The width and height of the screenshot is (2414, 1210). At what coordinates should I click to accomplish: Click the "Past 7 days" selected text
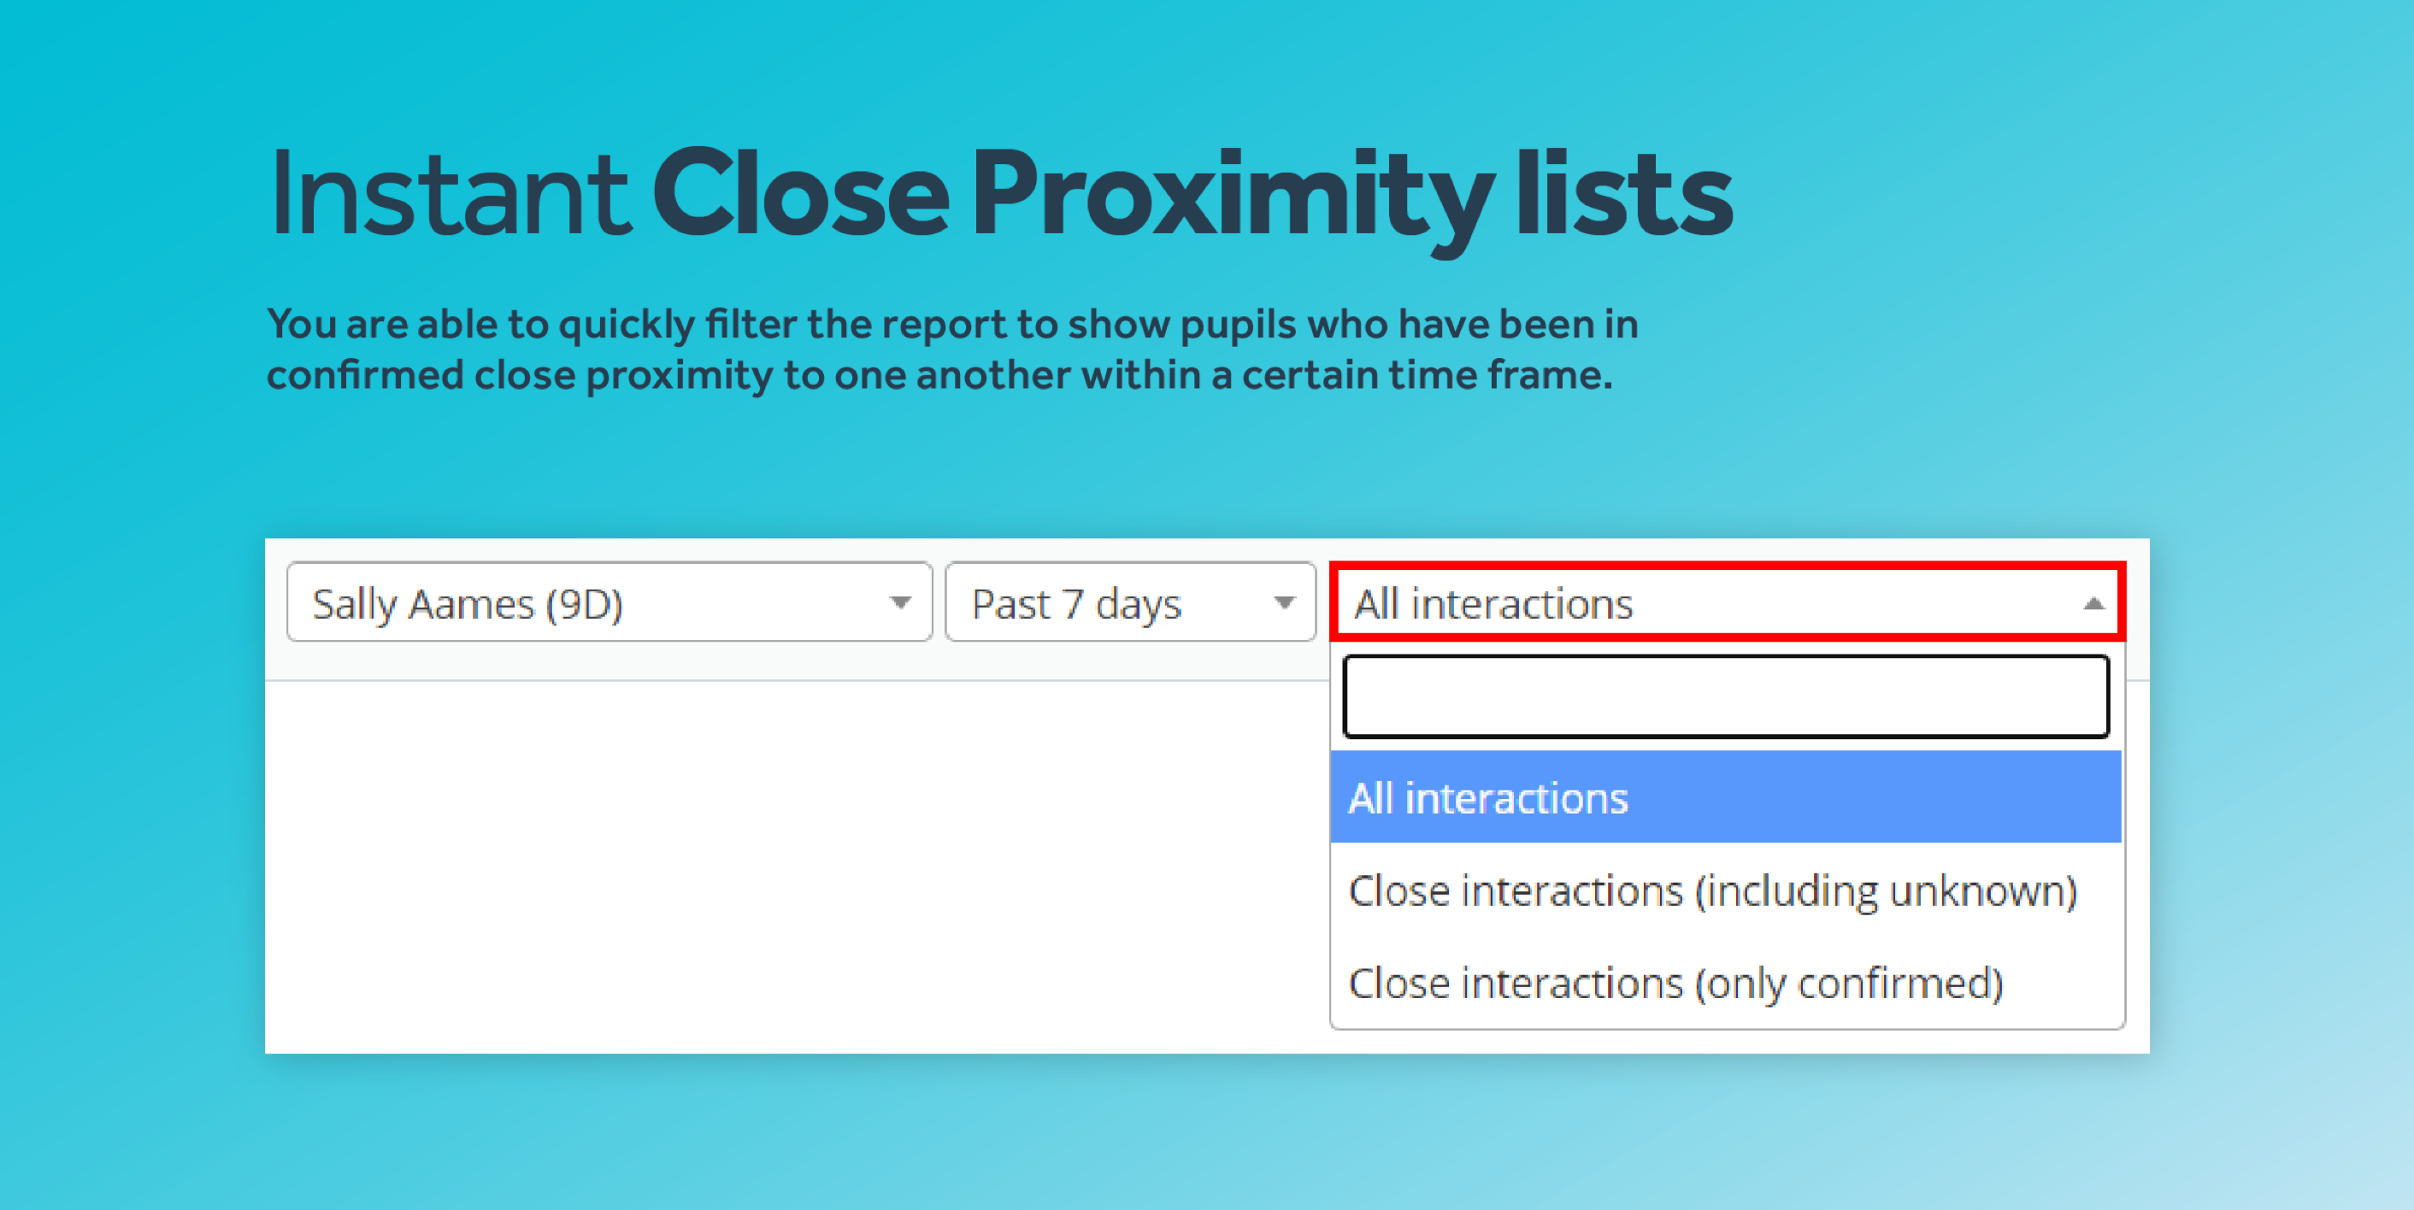(x=1076, y=604)
